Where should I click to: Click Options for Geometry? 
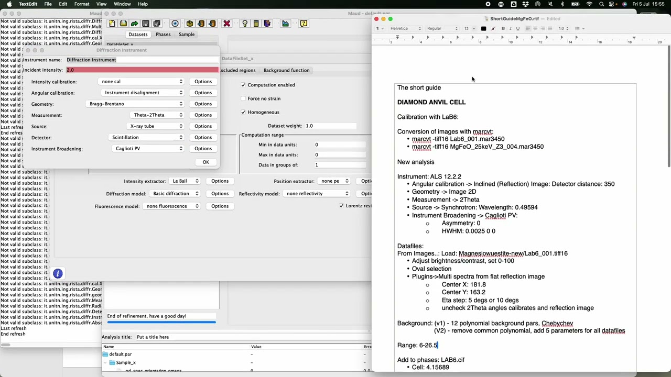click(x=203, y=104)
